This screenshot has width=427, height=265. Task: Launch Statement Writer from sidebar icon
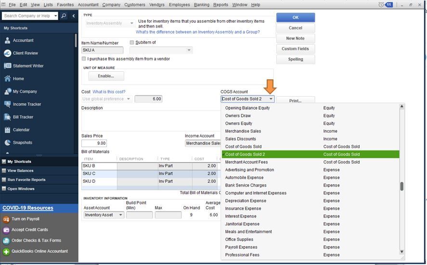tap(8, 66)
